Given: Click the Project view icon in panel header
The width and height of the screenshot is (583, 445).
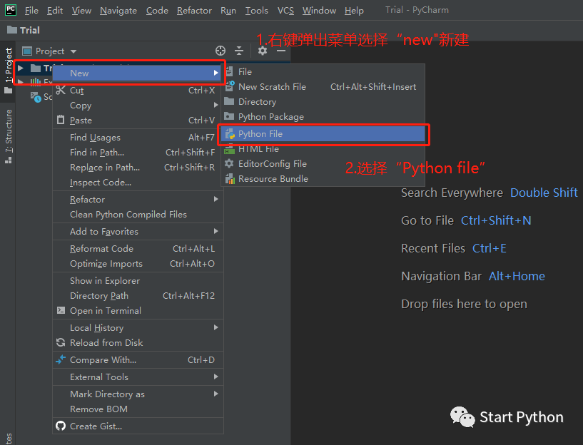Looking at the screenshot, I should [27, 51].
